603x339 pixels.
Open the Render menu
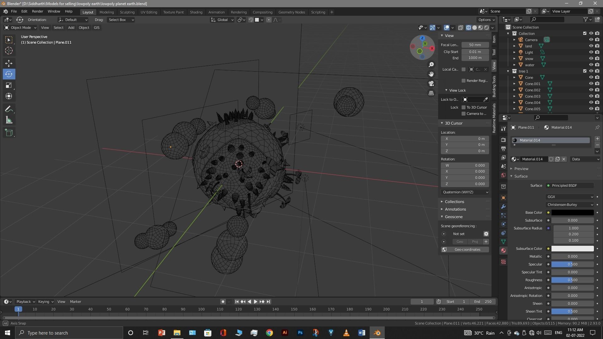pos(37,11)
